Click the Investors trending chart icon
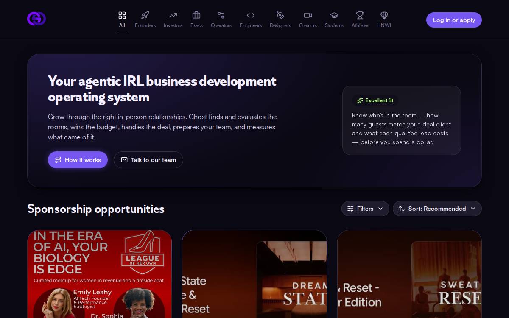Screen dimensions: 509x318 coord(173,15)
